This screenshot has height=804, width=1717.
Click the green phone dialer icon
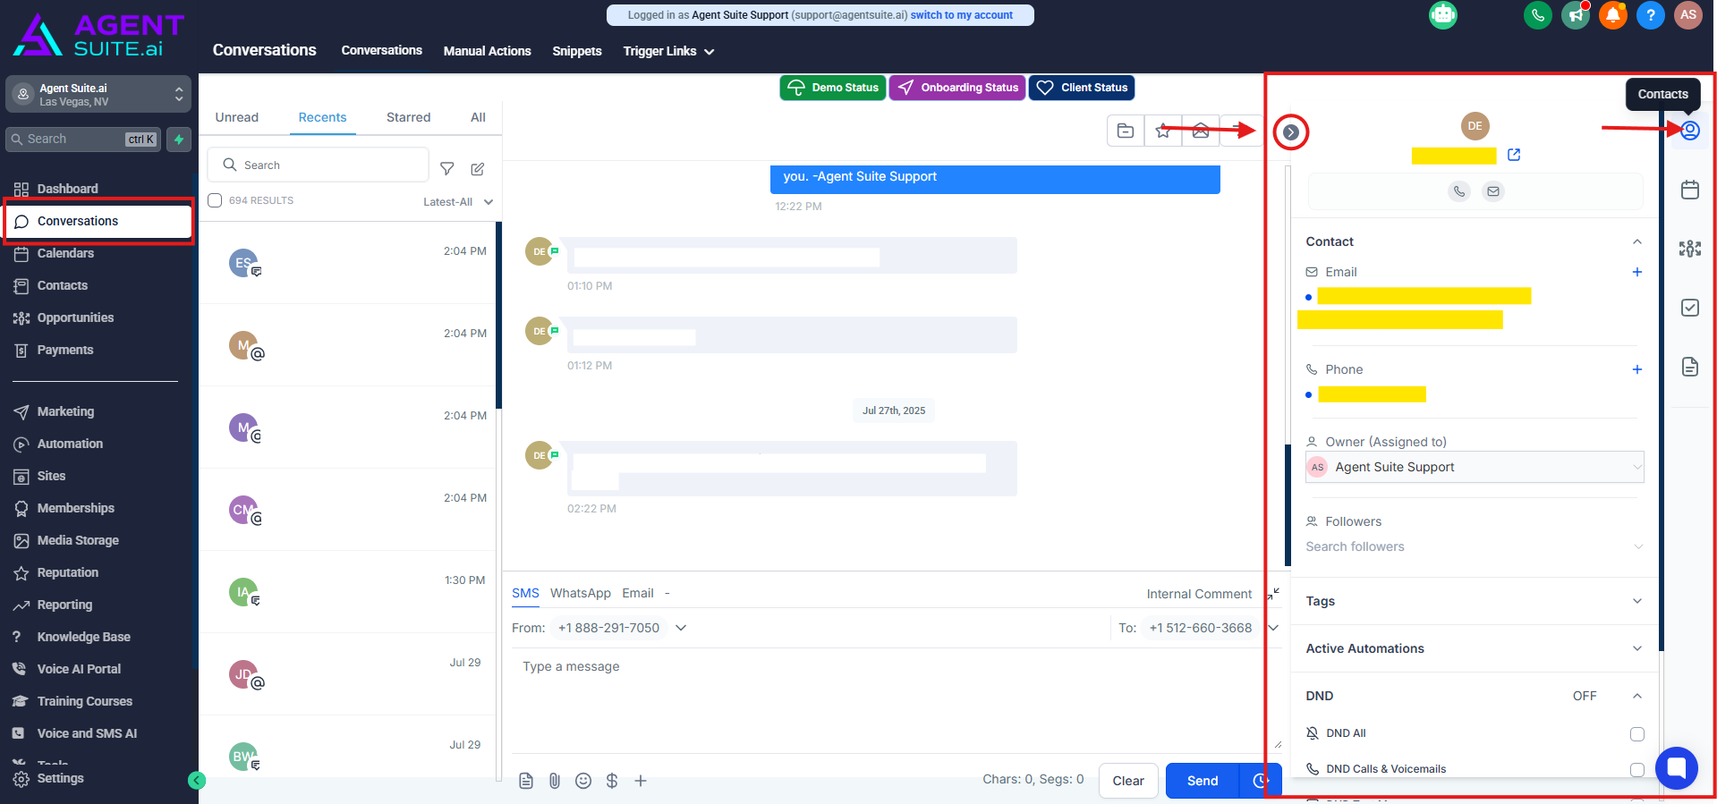(1538, 15)
